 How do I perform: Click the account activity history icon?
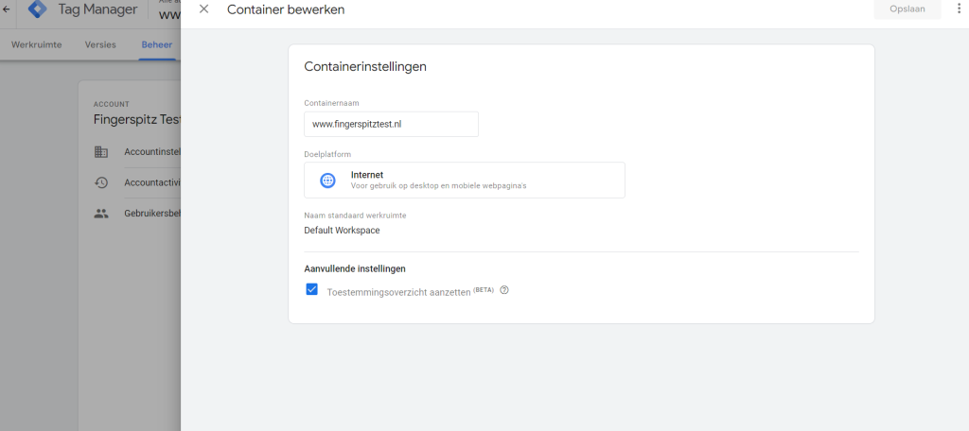tap(100, 182)
